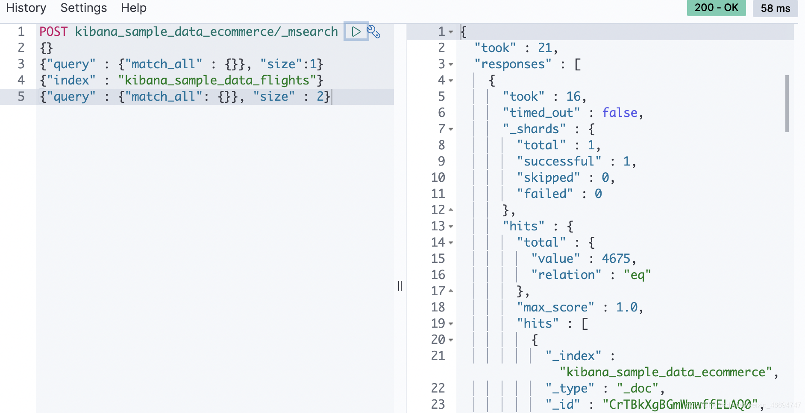The image size is (805, 413).
Task: Click the response pane vertical scrollbar
Action: coord(787,104)
